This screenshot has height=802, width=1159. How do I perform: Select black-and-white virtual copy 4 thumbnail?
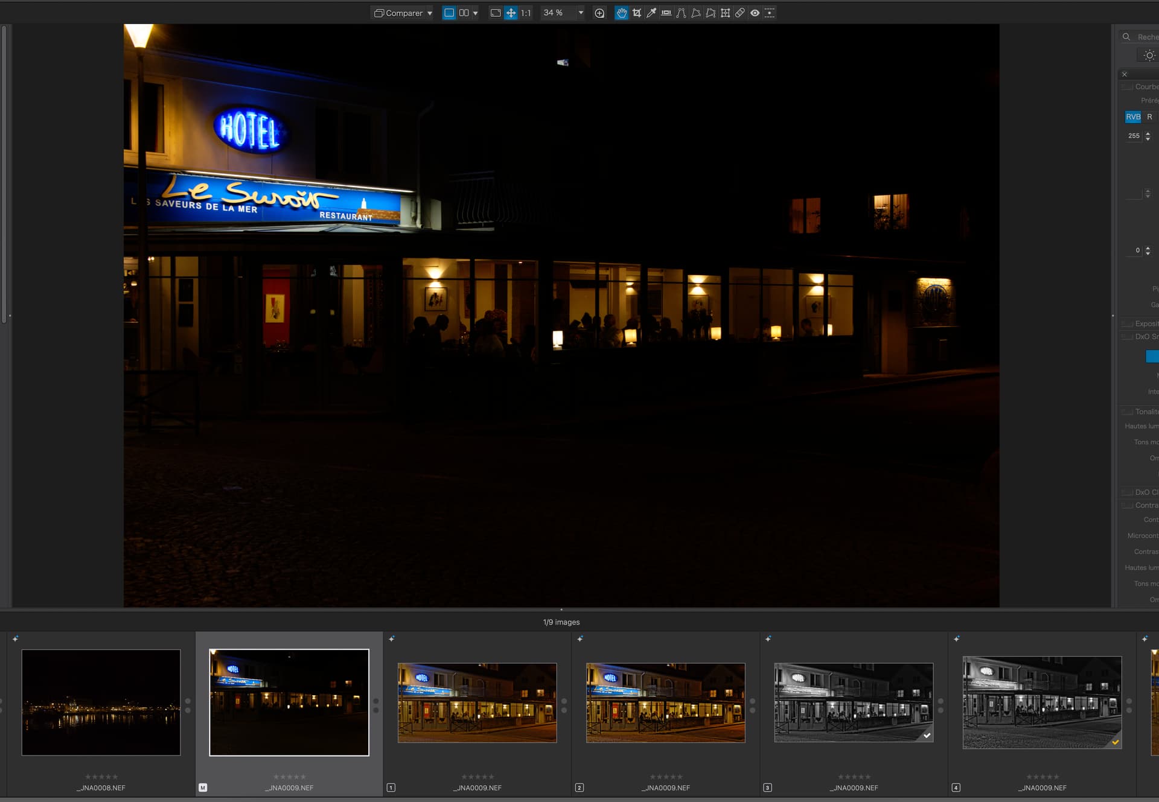(1042, 703)
